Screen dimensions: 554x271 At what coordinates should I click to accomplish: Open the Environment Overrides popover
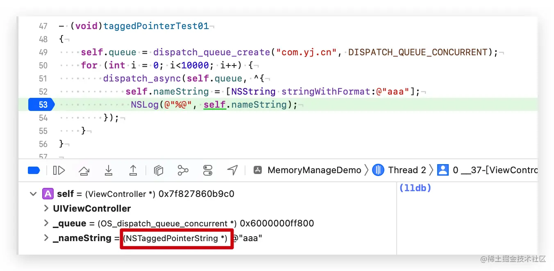[208, 170]
